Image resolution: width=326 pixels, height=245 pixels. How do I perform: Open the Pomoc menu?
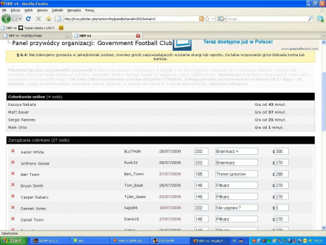[89, 10]
